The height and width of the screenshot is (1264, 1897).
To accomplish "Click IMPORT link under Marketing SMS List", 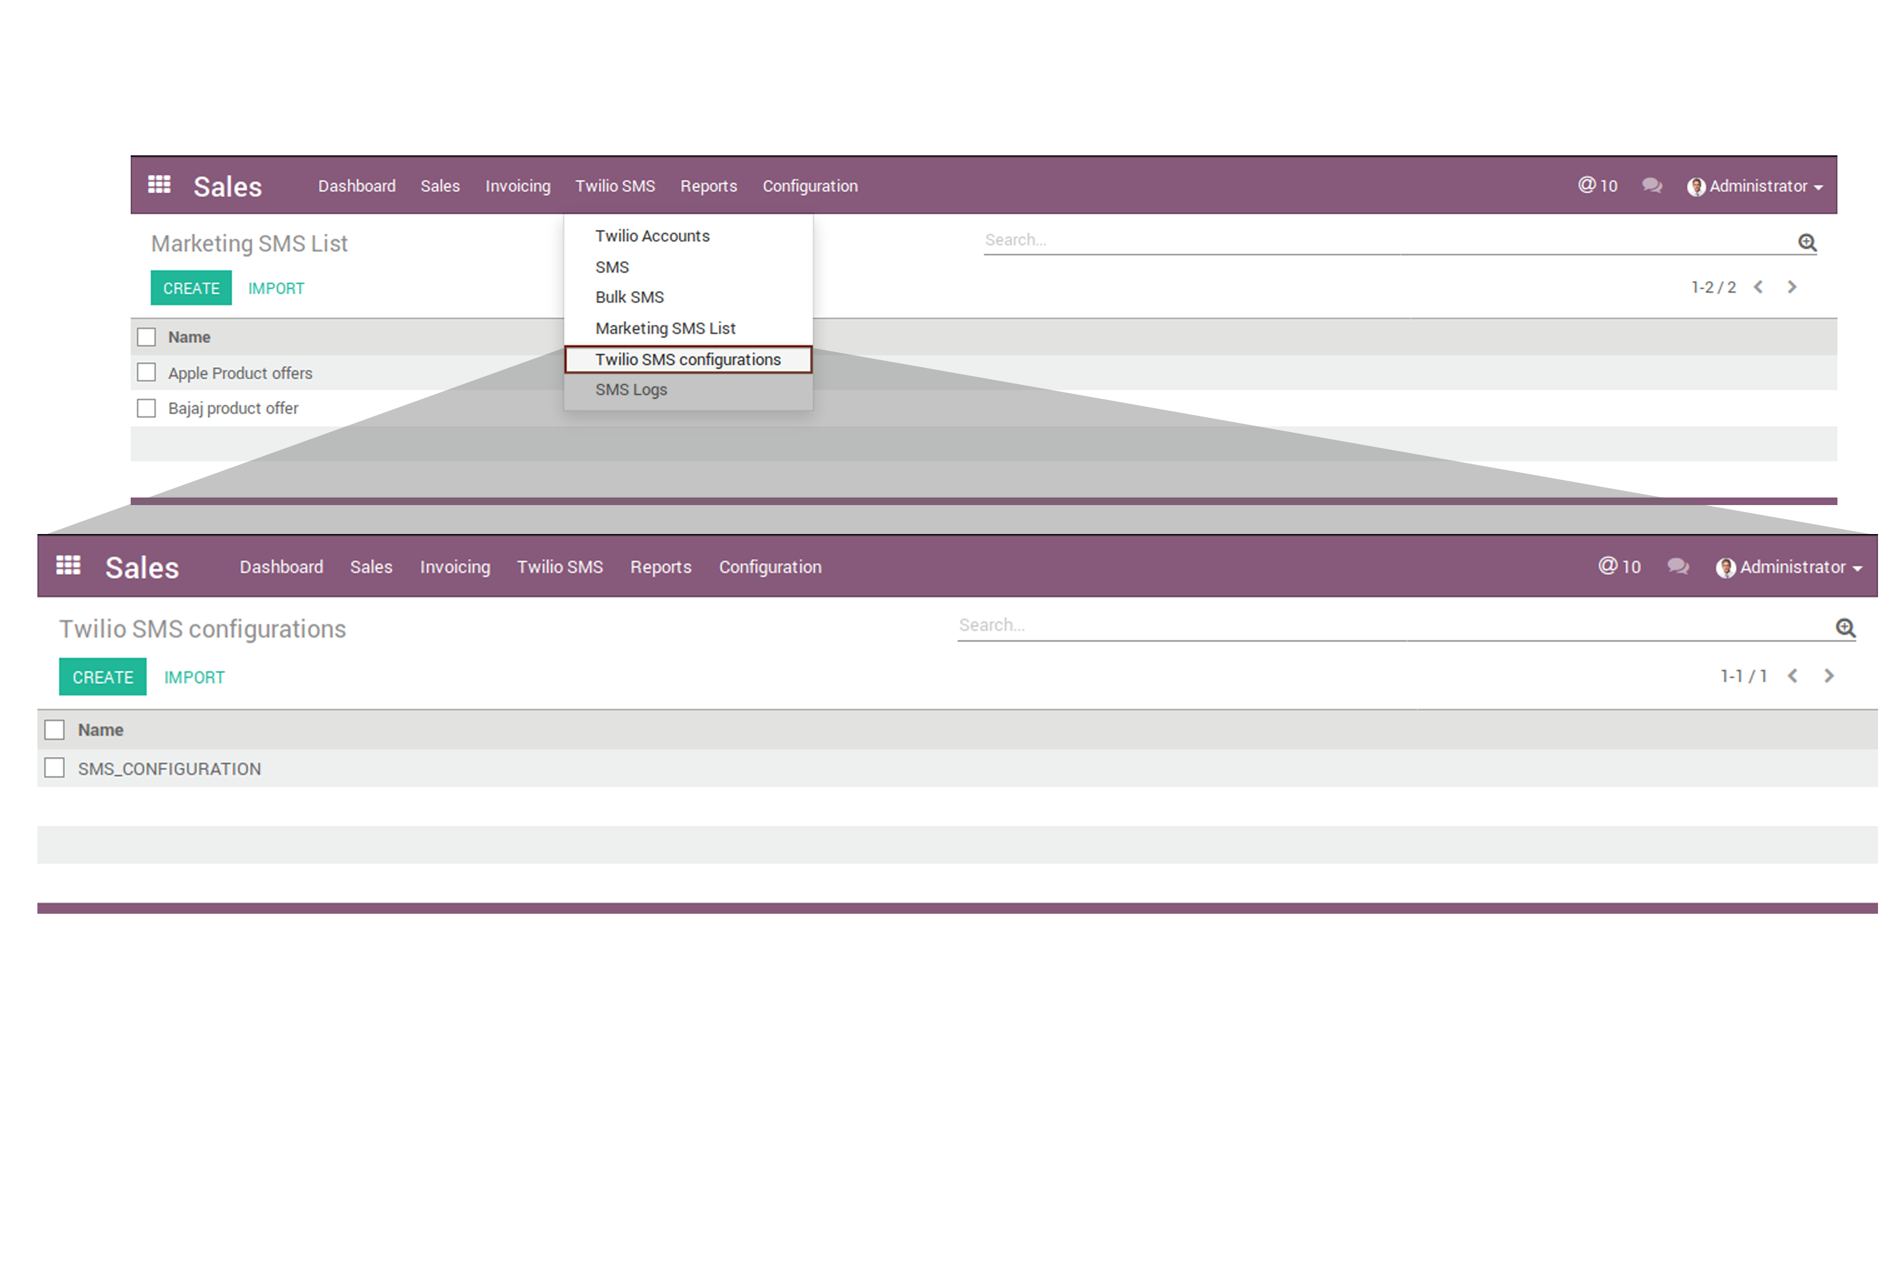I will coord(276,288).
